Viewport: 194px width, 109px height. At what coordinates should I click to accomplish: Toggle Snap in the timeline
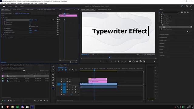click(x=62, y=70)
